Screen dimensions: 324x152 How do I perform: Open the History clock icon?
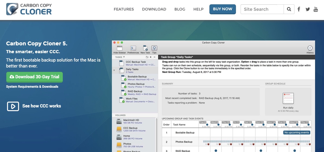coord(310,49)
